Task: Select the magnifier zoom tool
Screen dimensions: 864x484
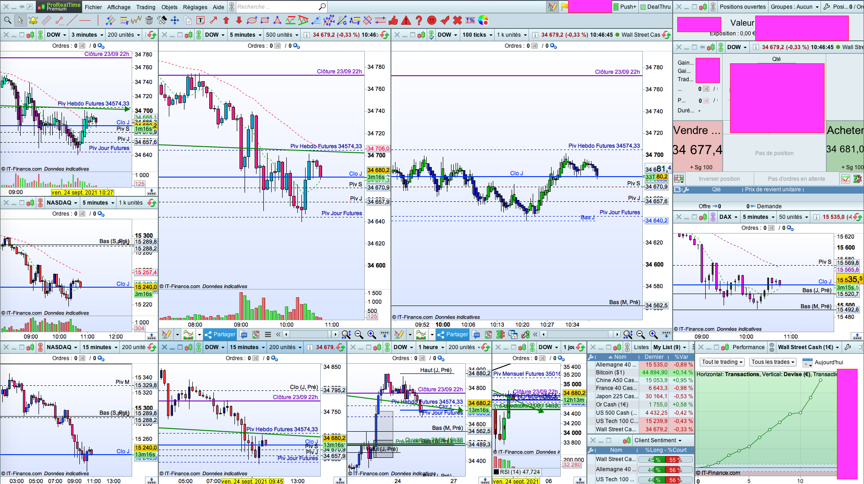Action: pyautogui.click(x=7, y=20)
